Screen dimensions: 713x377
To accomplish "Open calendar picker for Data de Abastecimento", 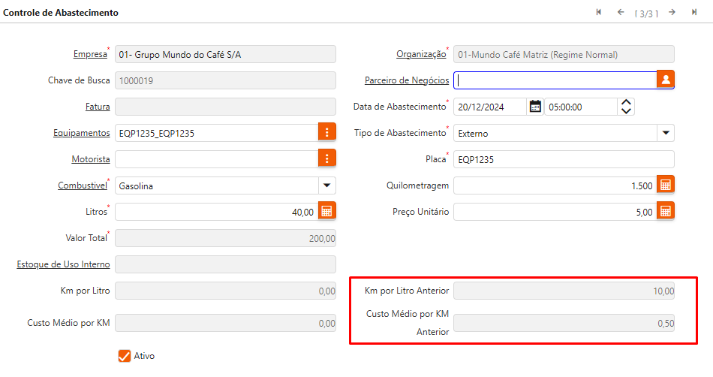I will point(535,107).
